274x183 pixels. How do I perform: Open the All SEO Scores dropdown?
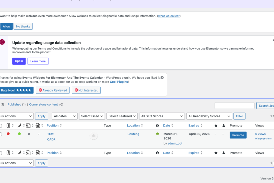(x=162, y=116)
